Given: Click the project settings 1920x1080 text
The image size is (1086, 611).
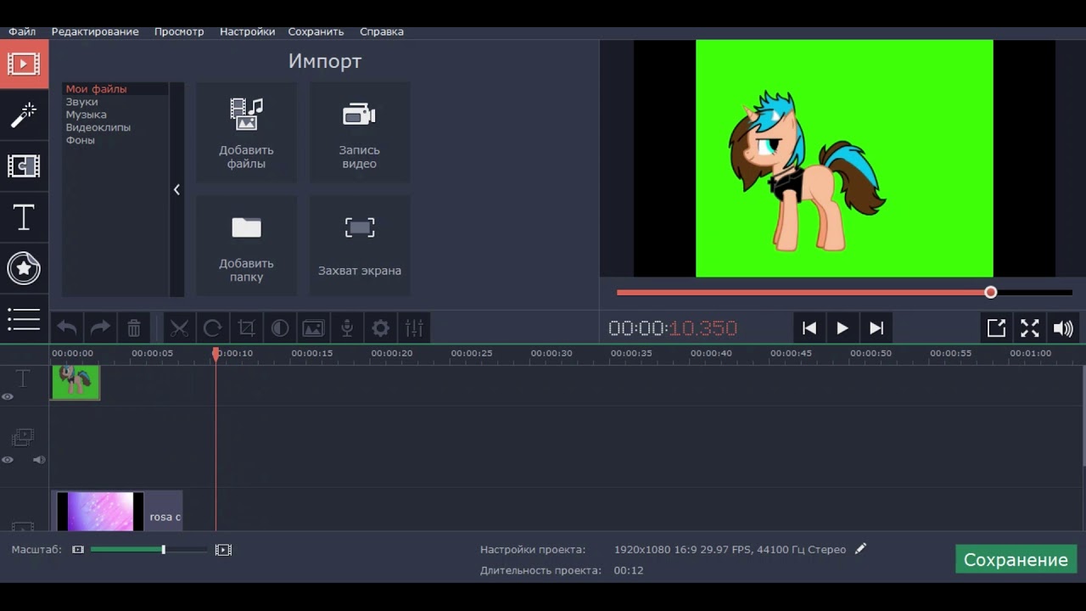Looking at the screenshot, I should [x=730, y=549].
